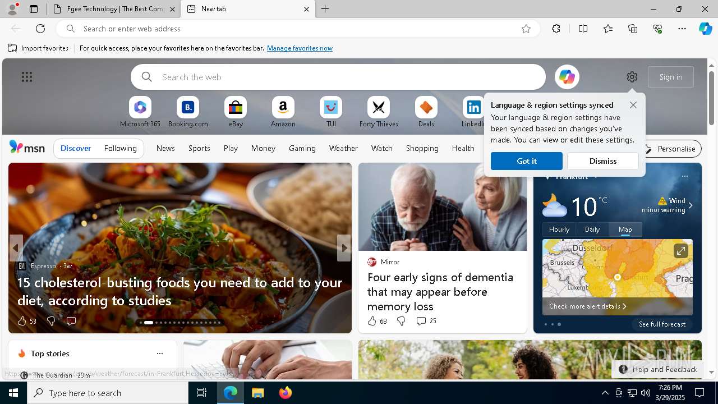Show the previous carousel story
This screenshot has height=404, width=718.
16,248
